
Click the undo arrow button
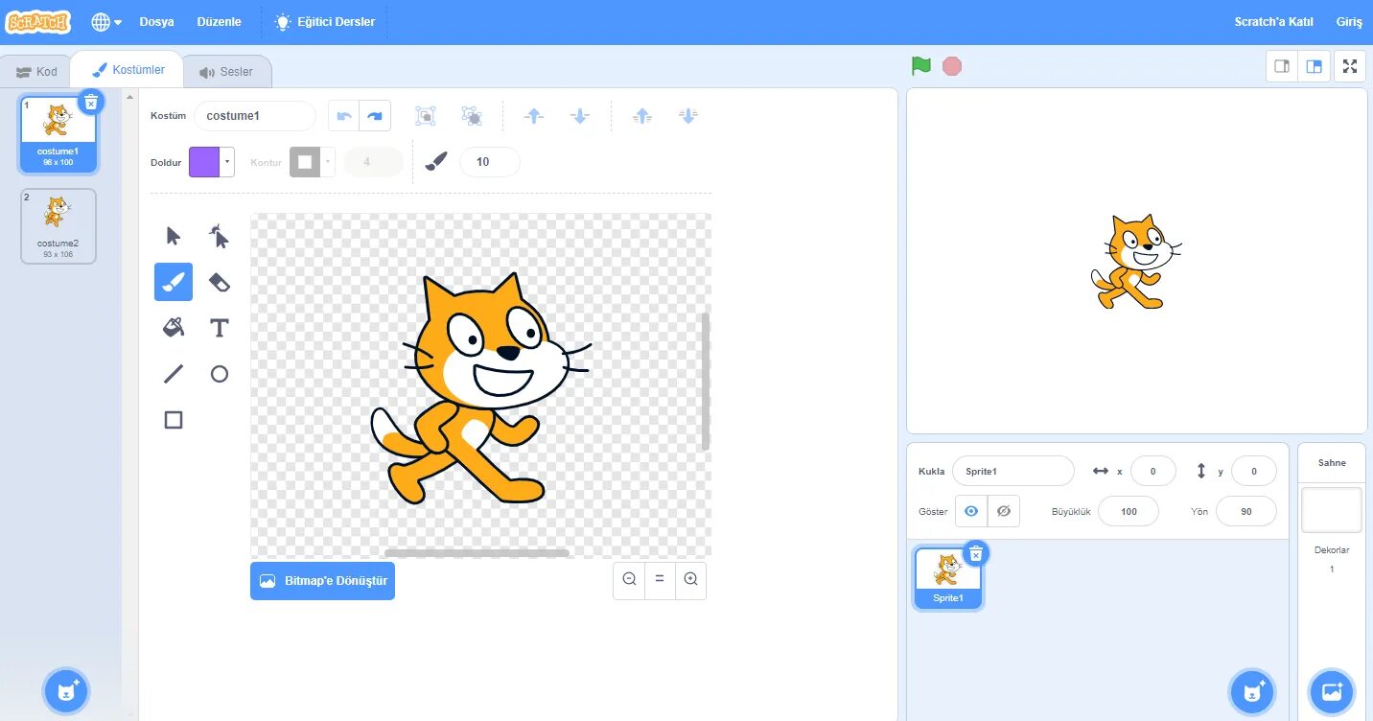pos(344,116)
